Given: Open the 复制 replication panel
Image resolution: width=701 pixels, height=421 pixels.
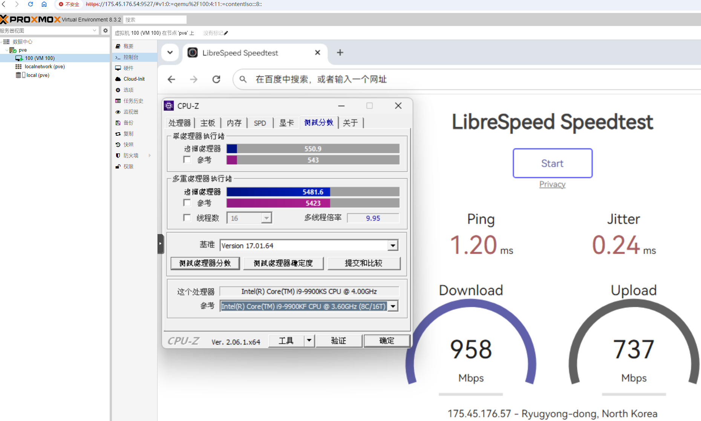Looking at the screenshot, I should coord(135,134).
